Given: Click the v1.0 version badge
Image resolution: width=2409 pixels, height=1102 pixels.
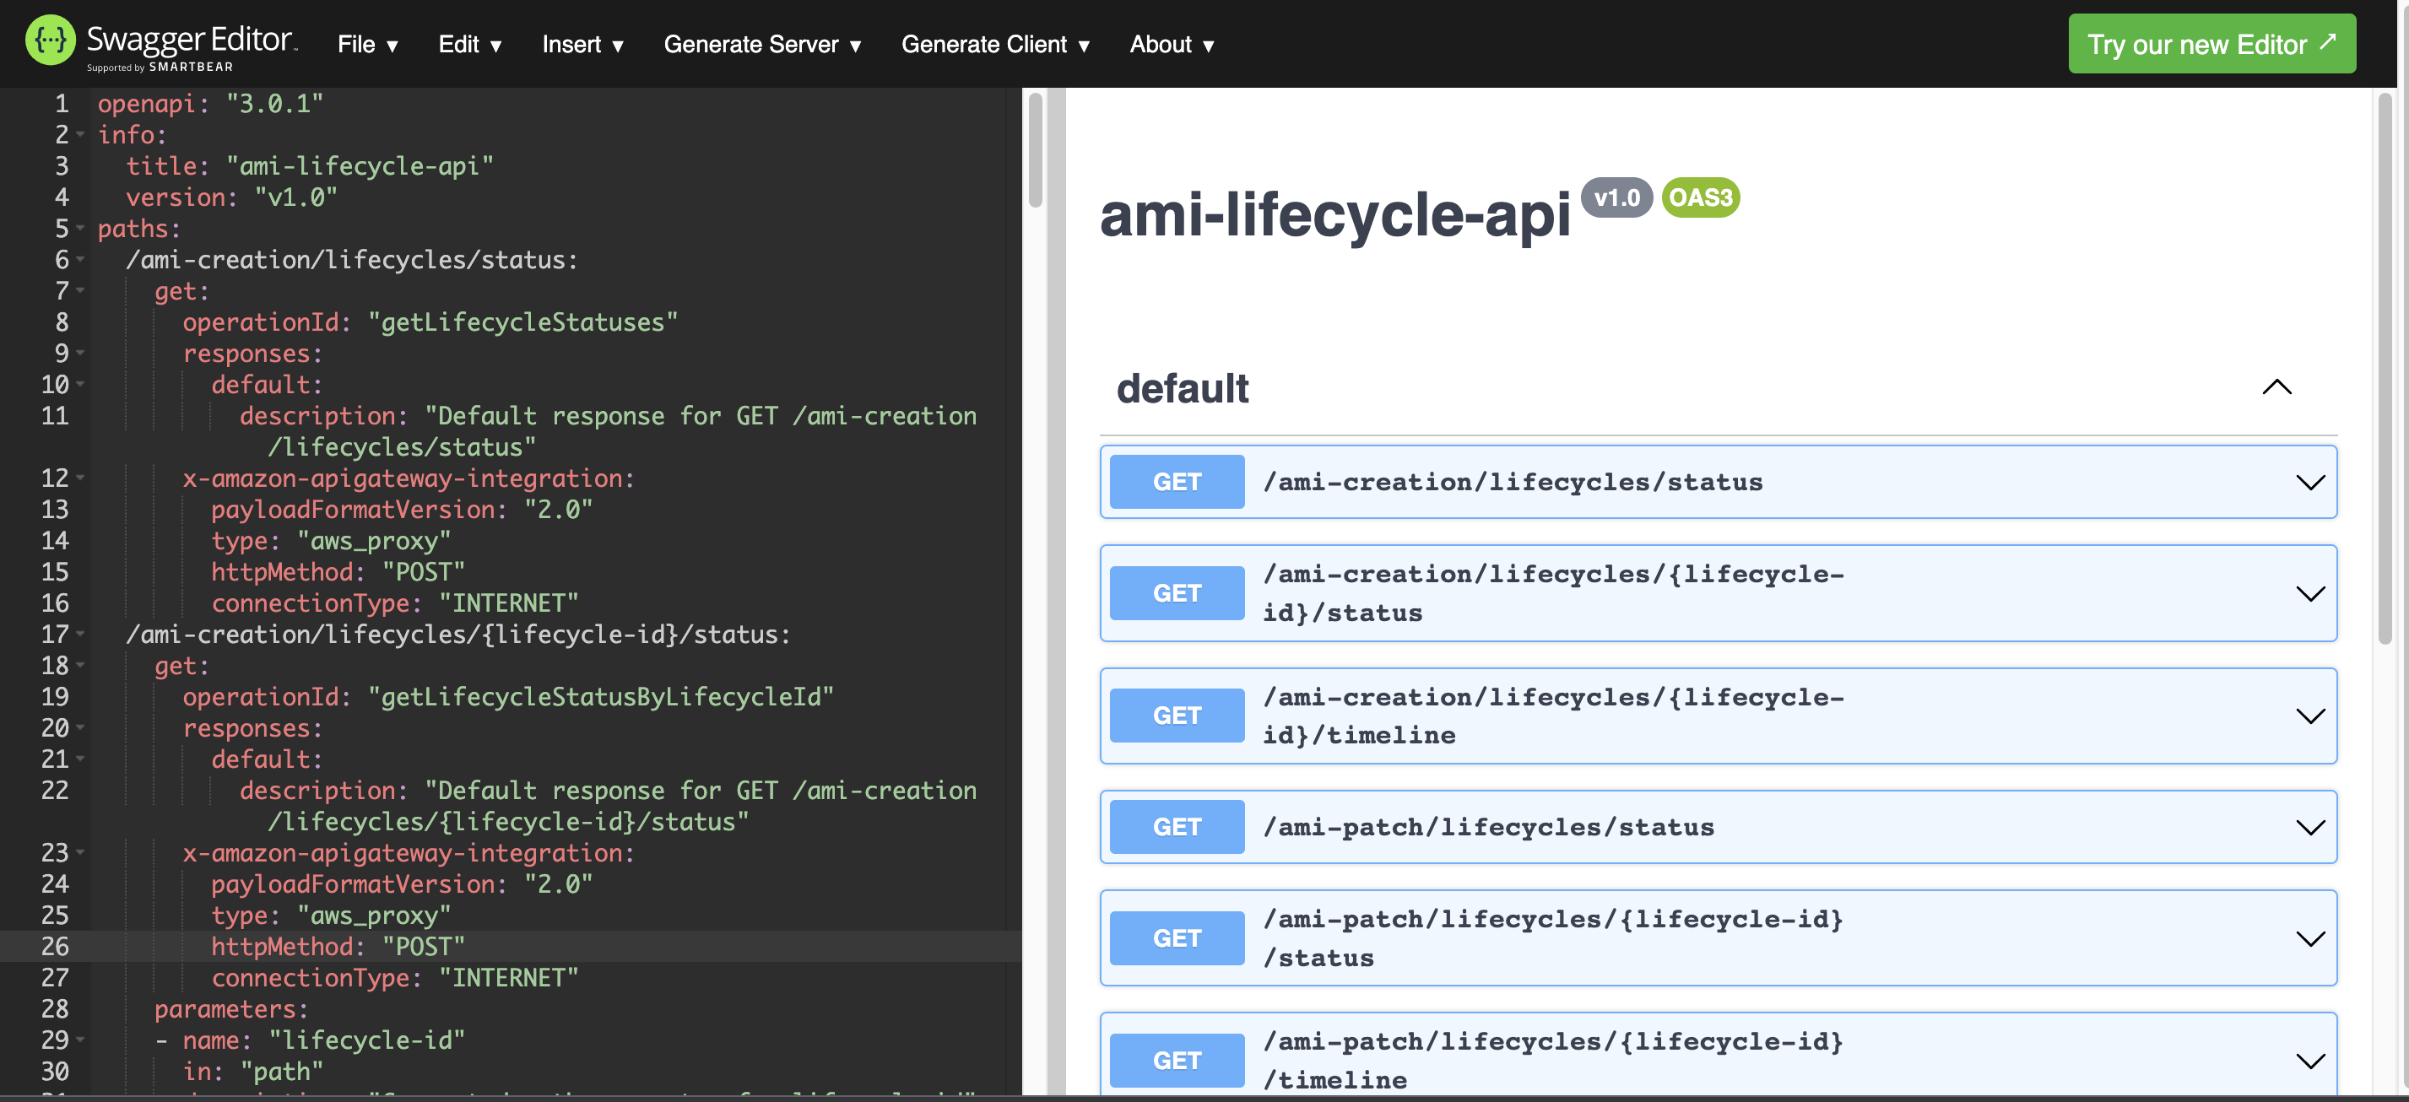Looking at the screenshot, I should 1616,197.
